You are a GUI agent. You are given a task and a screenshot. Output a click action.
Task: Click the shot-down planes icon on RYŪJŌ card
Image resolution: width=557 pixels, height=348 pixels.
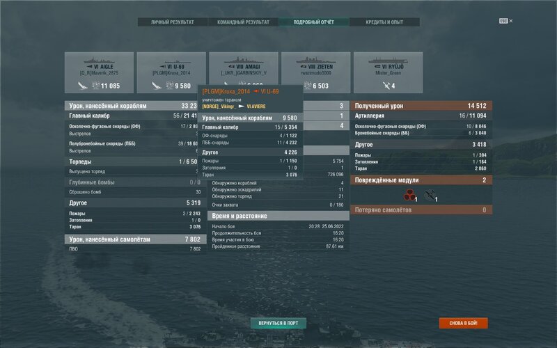click(x=386, y=85)
